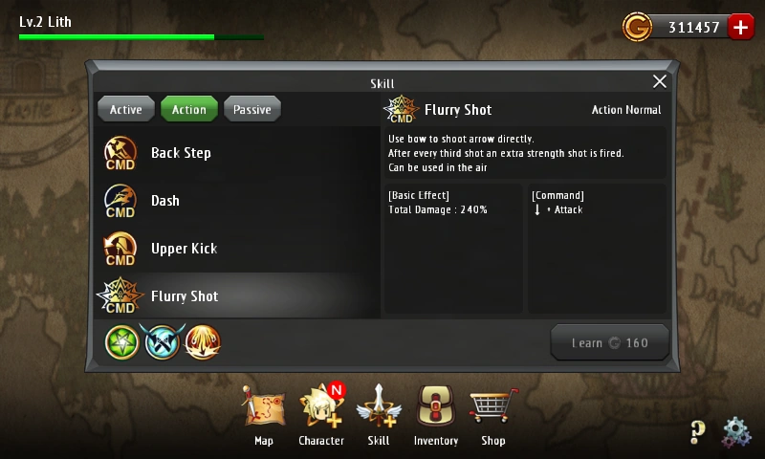765x459 pixels.
Task: Close the Skill window
Action: click(x=660, y=81)
